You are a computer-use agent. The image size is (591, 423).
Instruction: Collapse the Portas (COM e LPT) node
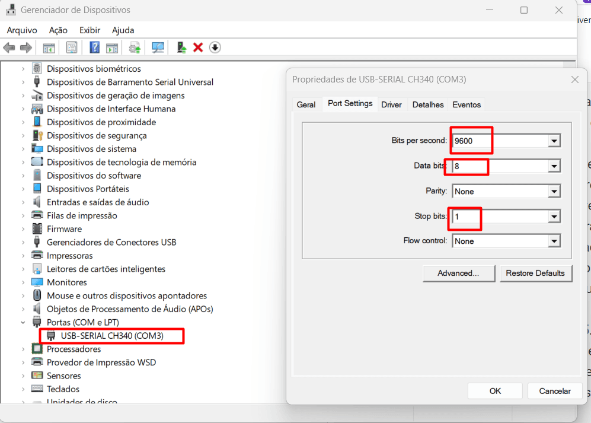pyautogui.click(x=23, y=322)
